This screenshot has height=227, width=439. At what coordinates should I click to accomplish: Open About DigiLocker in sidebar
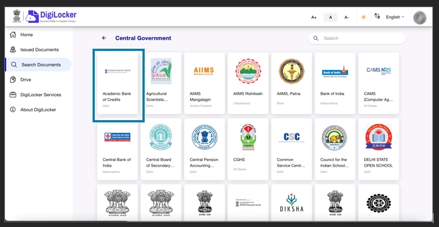click(x=38, y=110)
